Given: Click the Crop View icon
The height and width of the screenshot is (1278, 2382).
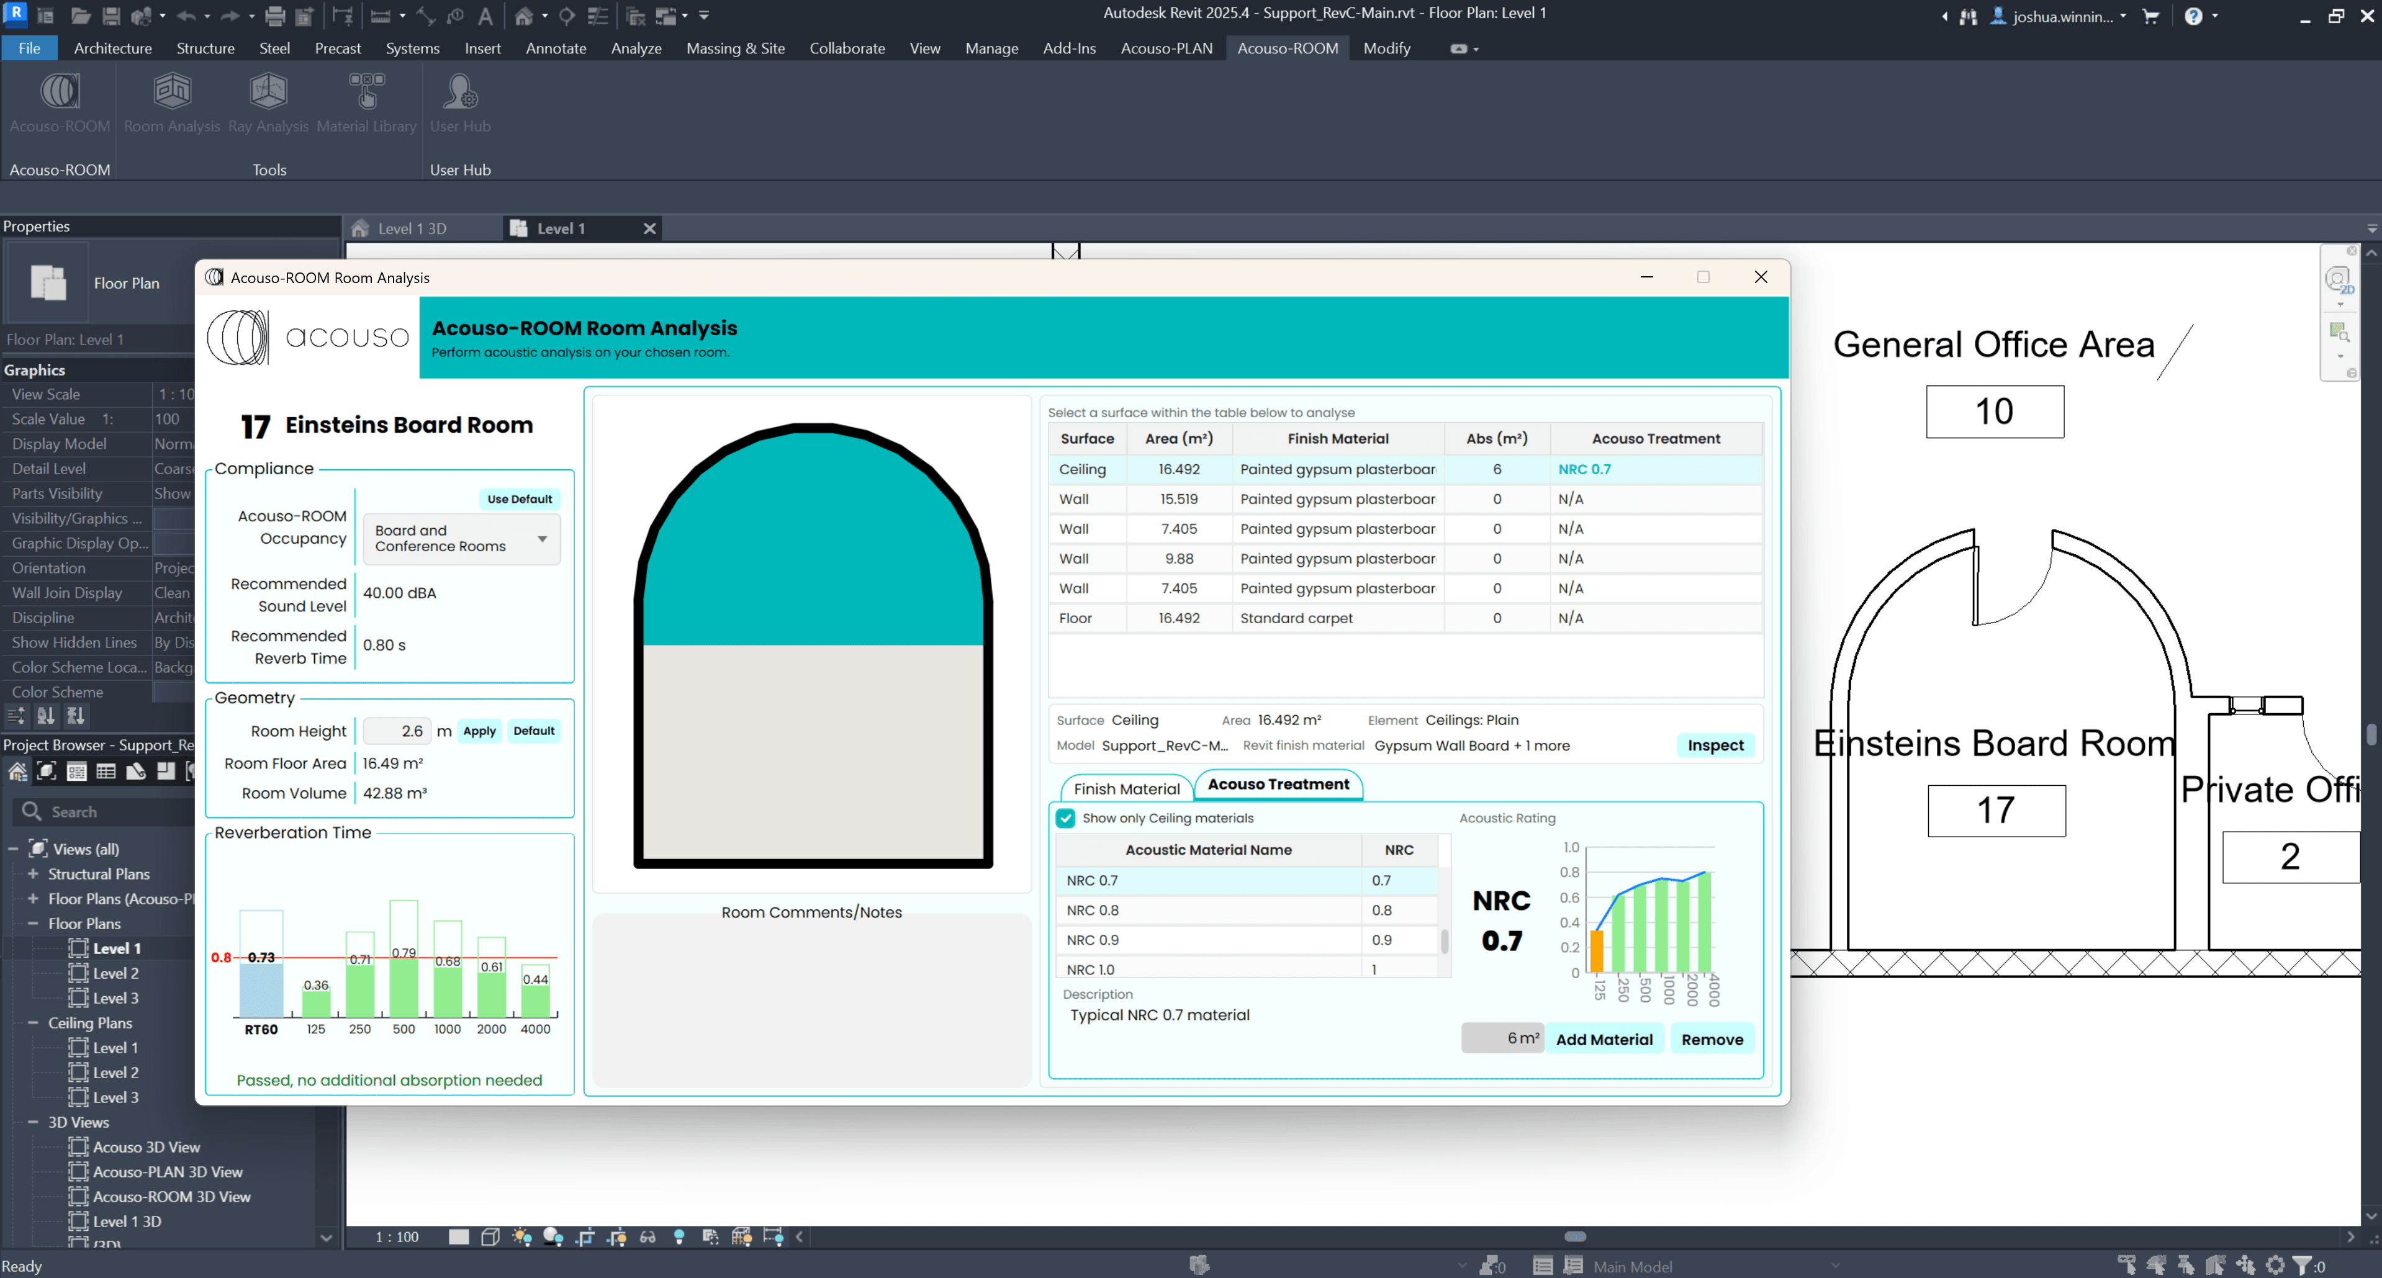Looking at the screenshot, I should click(x=585, y=1236).
